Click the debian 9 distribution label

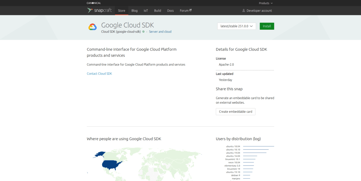click(236, 175)
